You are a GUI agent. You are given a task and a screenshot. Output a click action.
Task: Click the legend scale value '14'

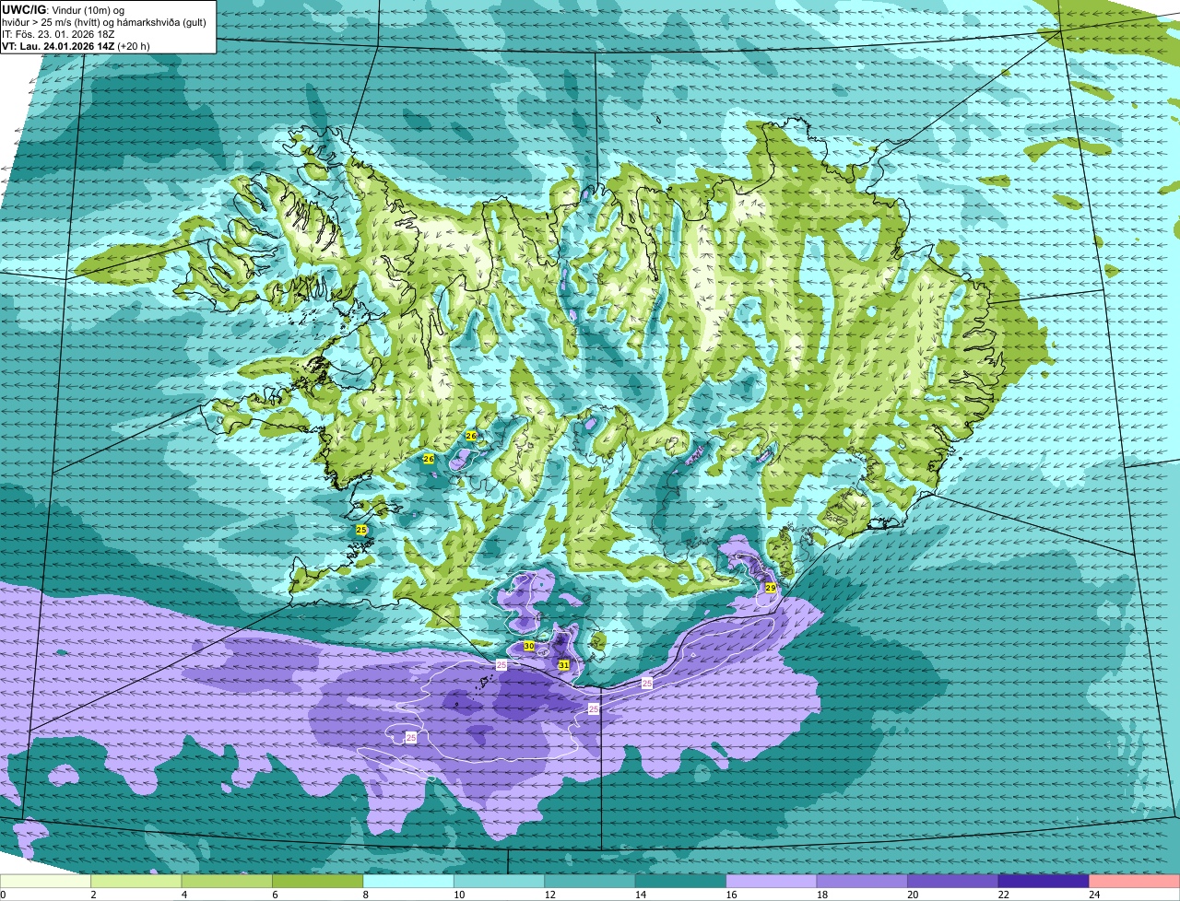click(640, 895)
